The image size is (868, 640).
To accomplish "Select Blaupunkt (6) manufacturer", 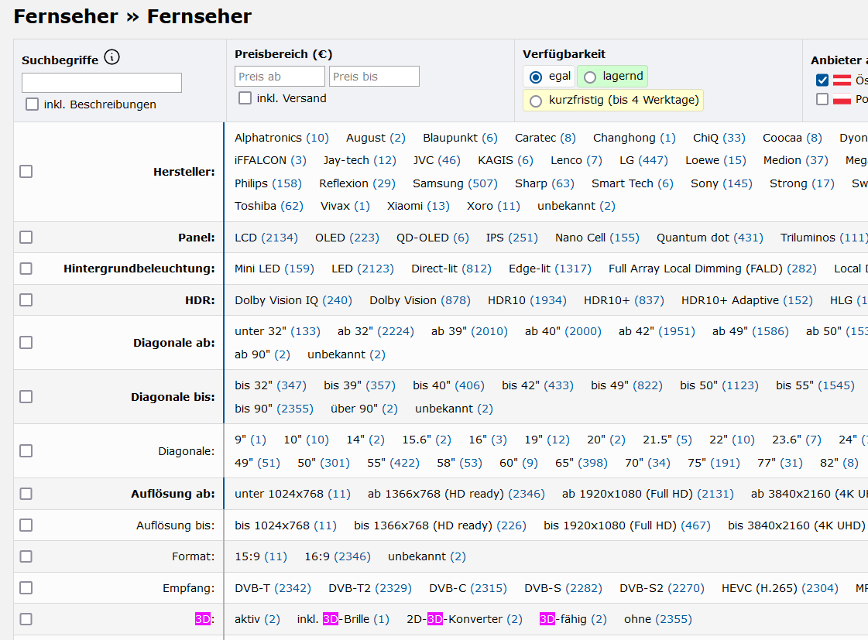I will (461, 138).
